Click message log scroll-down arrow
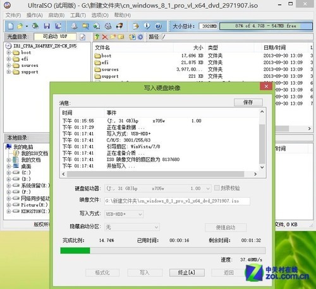The image size is (316, 289). (262, 167)
